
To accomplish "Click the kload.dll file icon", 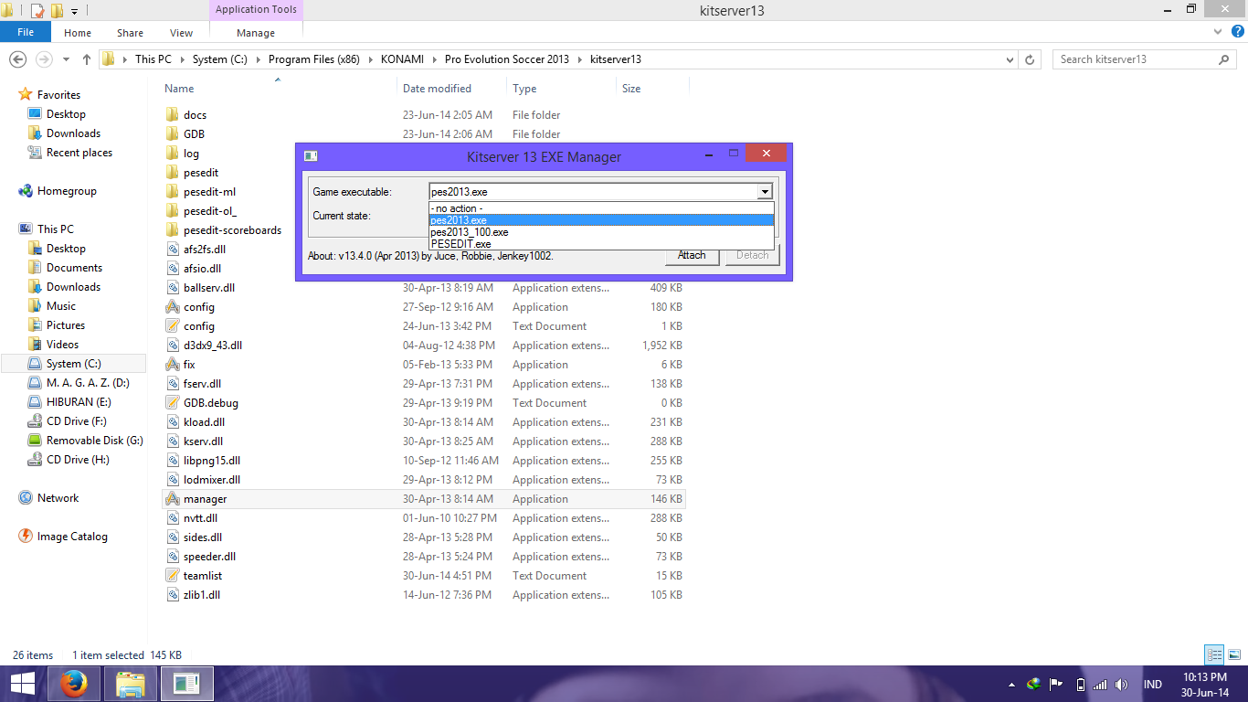I will click(173, 422).
